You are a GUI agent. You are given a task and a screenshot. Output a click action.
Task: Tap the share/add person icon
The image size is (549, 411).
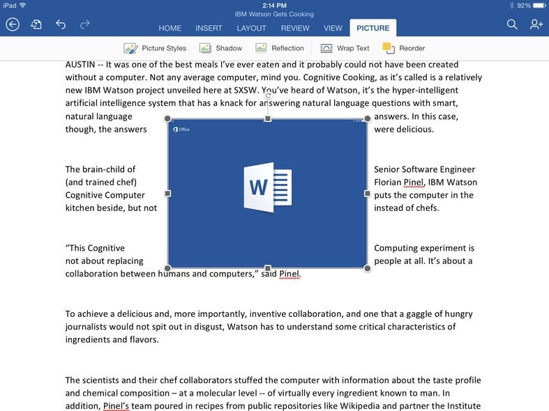coord(536,24)
